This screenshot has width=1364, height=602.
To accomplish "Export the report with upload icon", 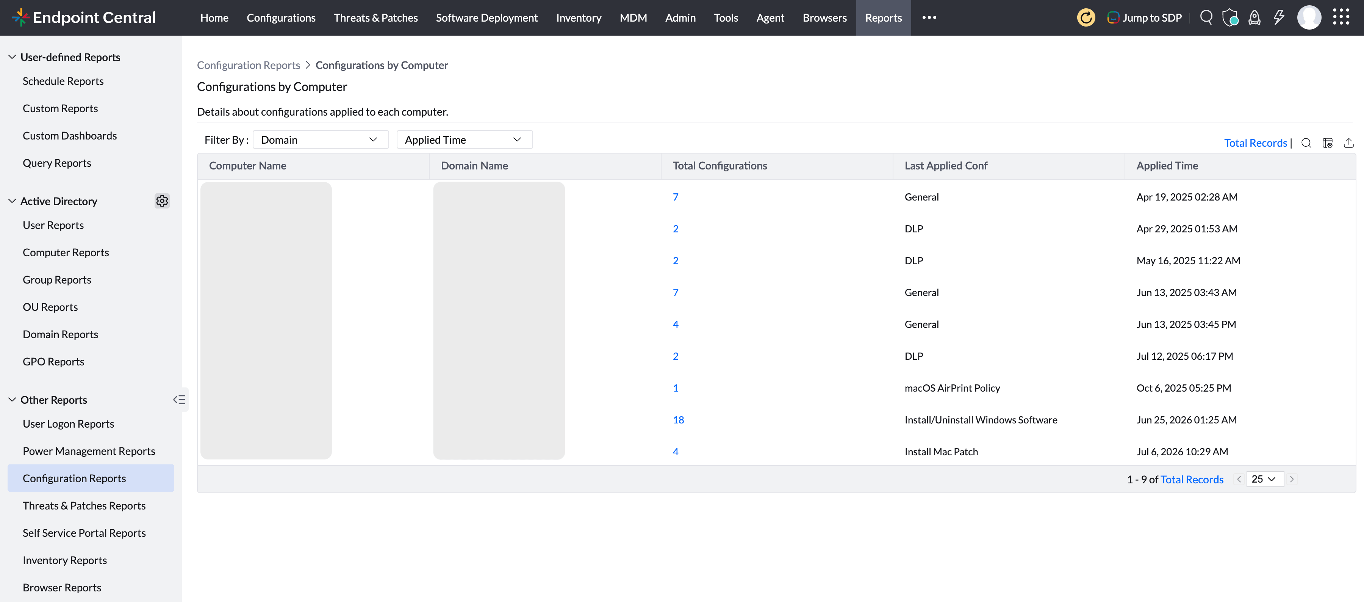I will pos(1348,143).
